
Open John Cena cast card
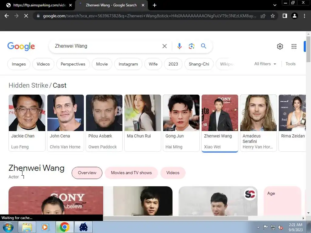pyautogui.click(x=66, y=123)
